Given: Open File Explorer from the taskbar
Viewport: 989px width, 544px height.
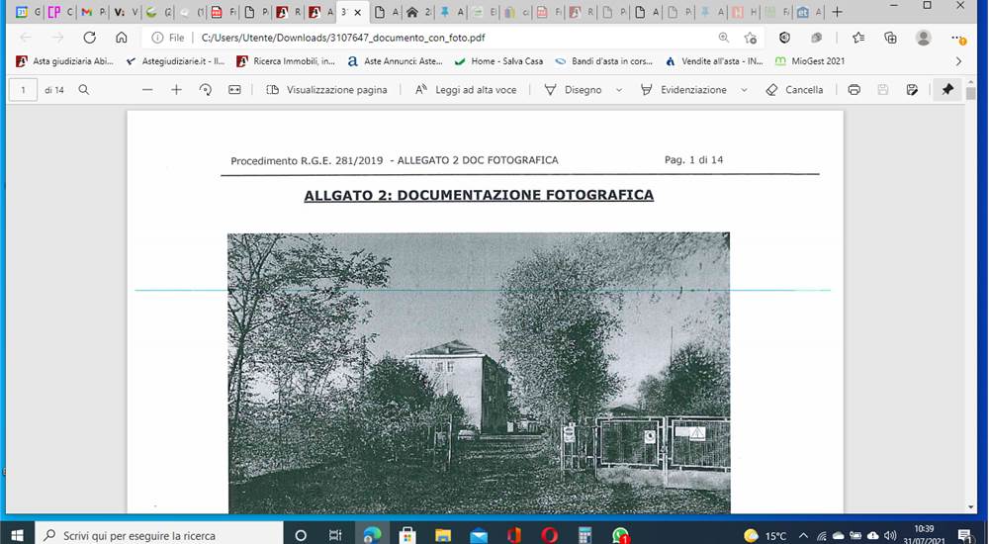Looking at the screenshot, I should tap(443, 535).
